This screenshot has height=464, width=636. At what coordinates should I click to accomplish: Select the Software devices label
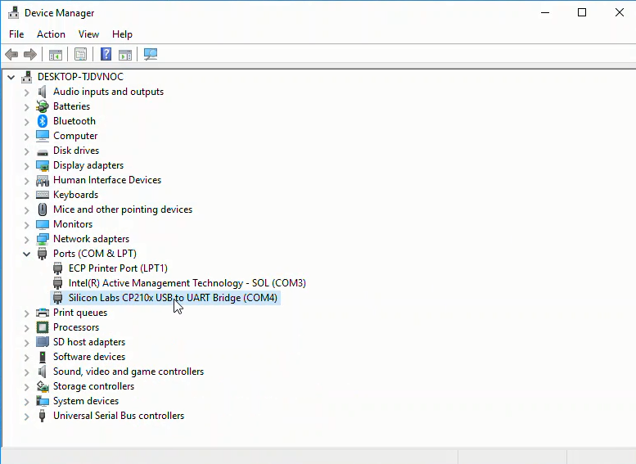[89, 357]
